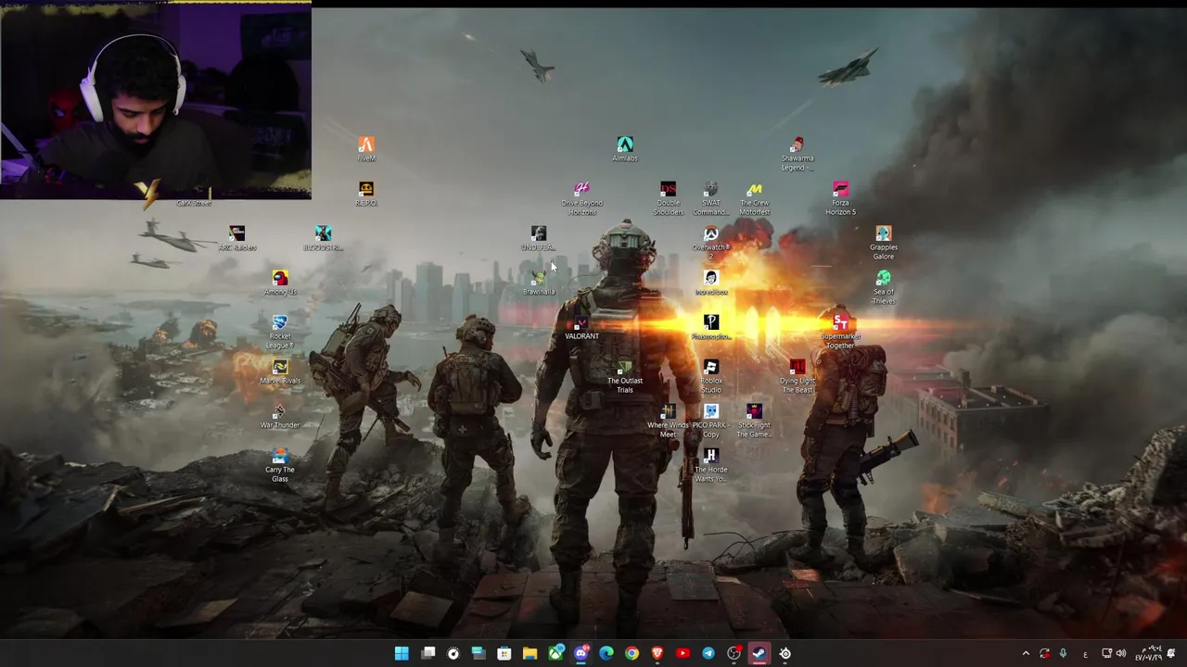Select the Sea of Thieves icon

884,287
